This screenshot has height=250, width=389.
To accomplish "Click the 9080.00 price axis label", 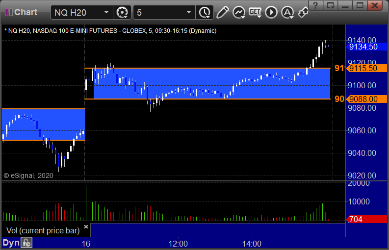I will [x=362, y=108].
